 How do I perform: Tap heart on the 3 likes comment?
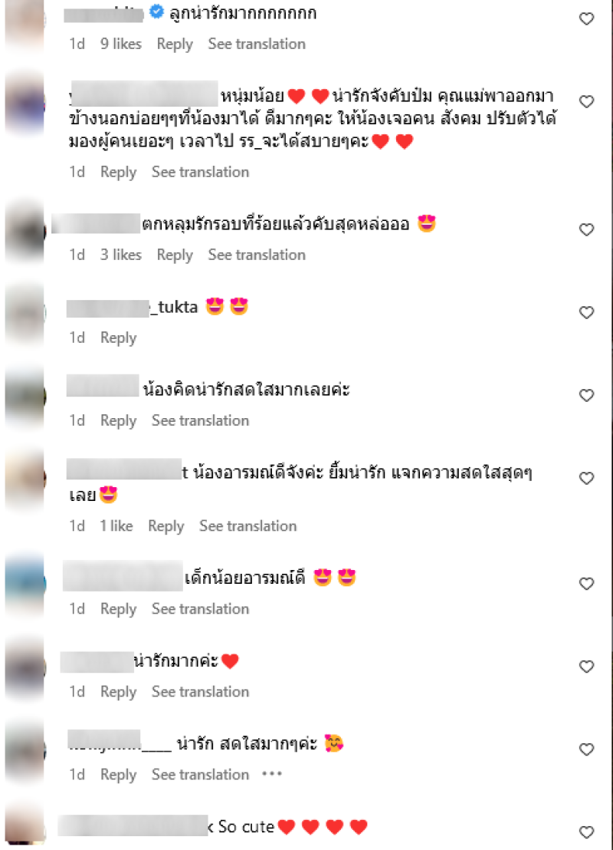586,229
